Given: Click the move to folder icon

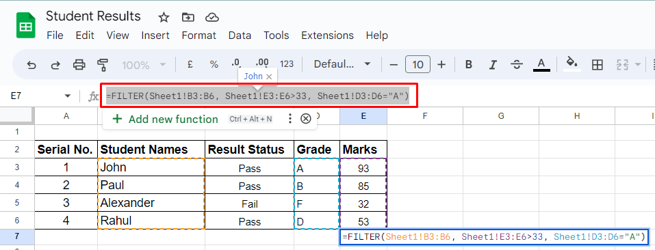Looking at the screenshot, I should (188, 17).
